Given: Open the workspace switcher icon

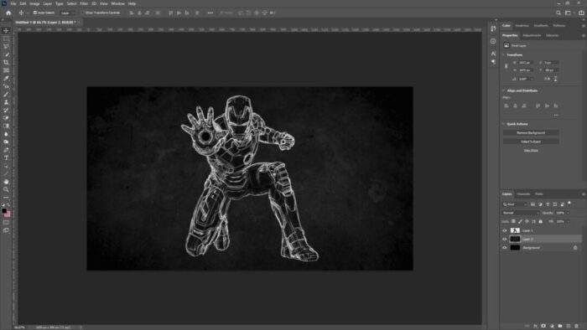Looking at the screenshot, I should pyautogui.click(x=569, y=13).
